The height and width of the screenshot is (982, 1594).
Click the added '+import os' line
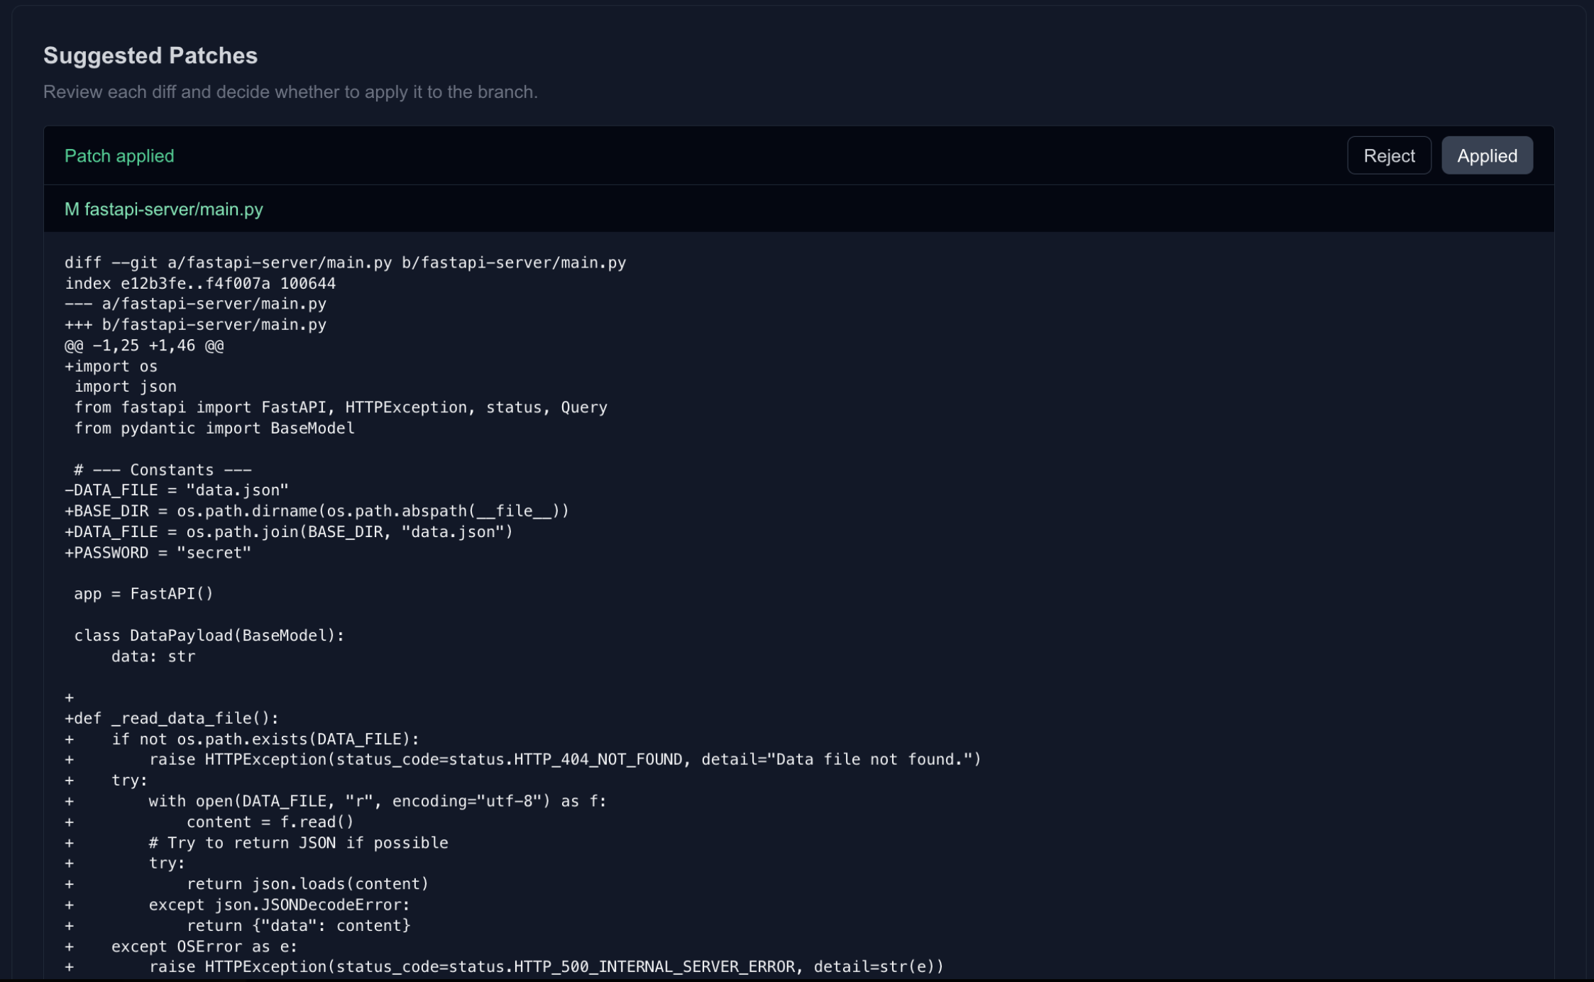click(x=111, y=367)
